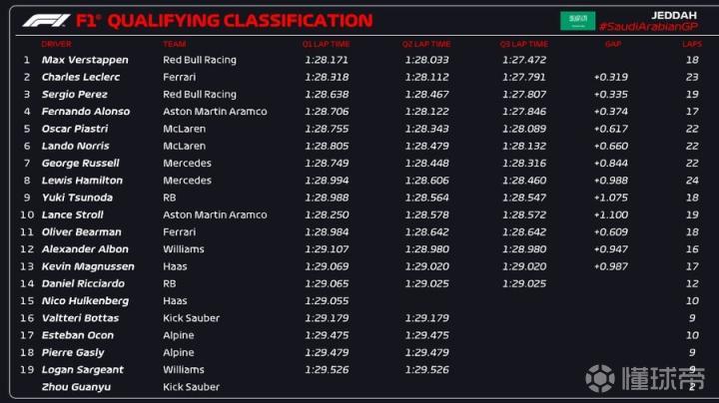The height and width of the screenshot is (403, 719).
Task: Click Verstappen's Q3 time 1:27.472
Action: pos(523,60)
